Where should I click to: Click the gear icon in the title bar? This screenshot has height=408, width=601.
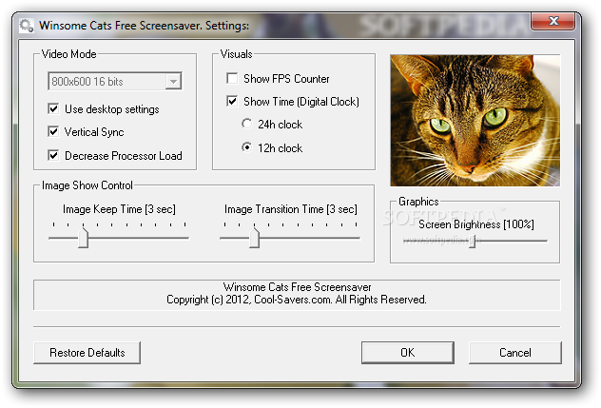(x=27, y=26)
